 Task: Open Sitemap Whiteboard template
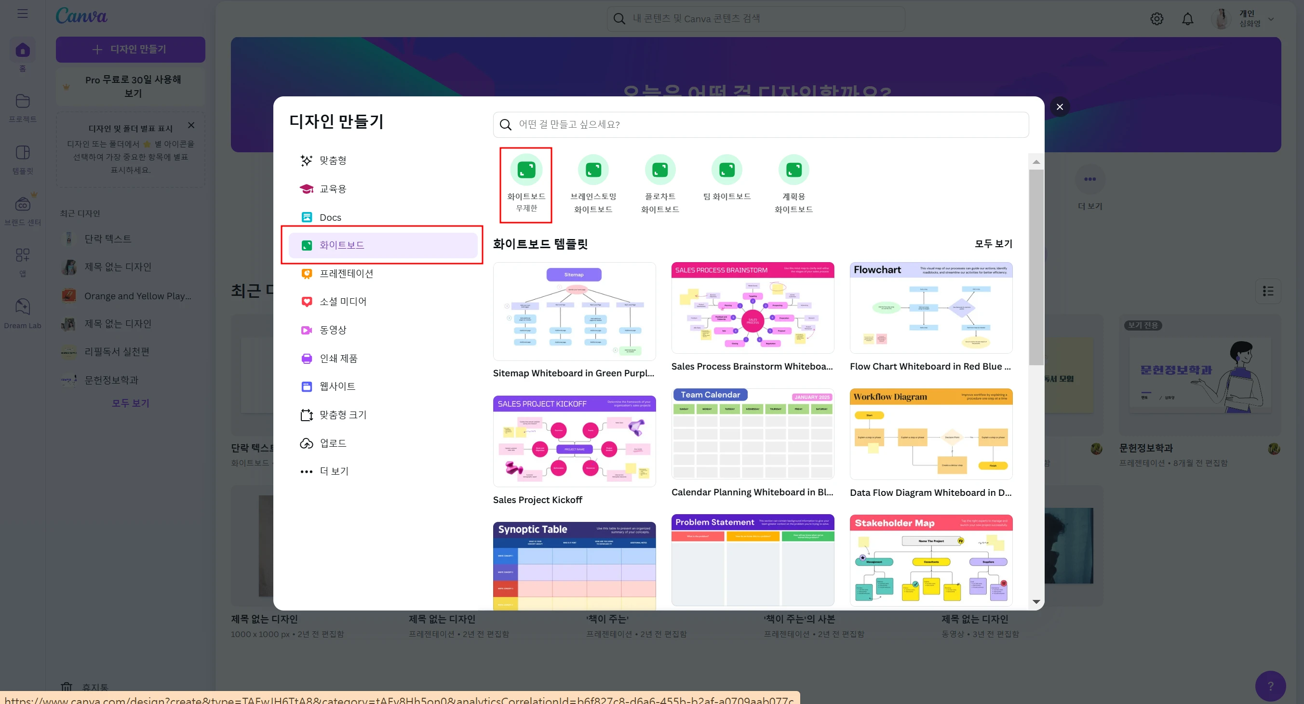tap(574, 311)
